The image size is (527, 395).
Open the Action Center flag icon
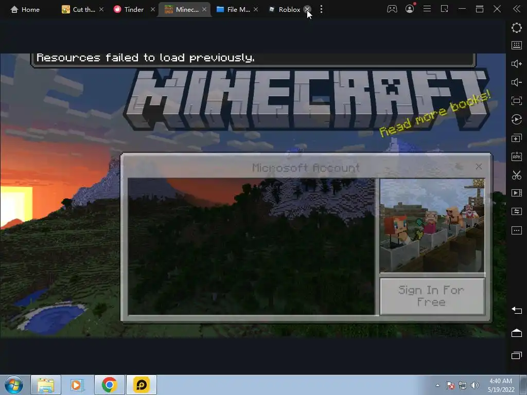pyautogui.click(x=450, y=385)
